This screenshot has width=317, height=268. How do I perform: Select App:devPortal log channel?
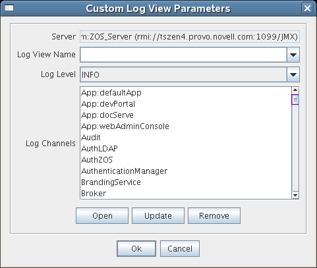186,104
